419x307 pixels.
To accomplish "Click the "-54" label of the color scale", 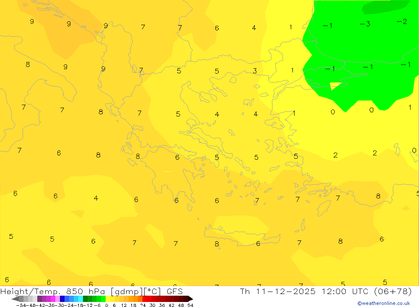I will coord(21,305).
